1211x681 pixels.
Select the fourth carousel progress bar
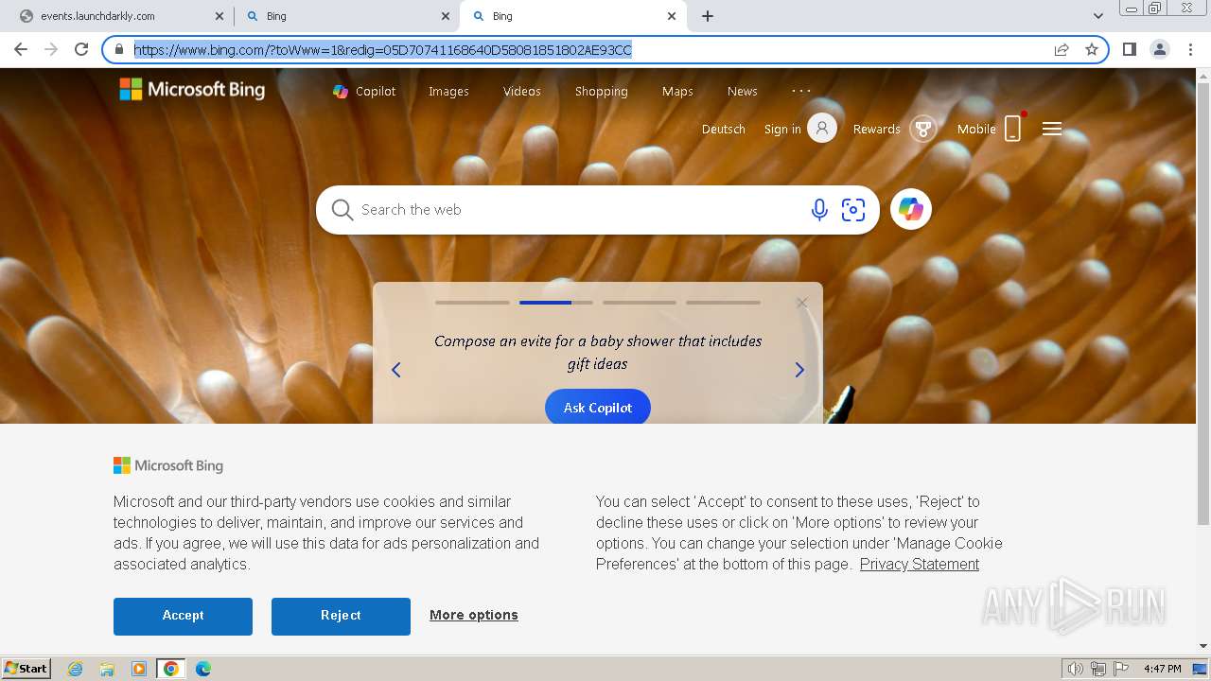723,303
